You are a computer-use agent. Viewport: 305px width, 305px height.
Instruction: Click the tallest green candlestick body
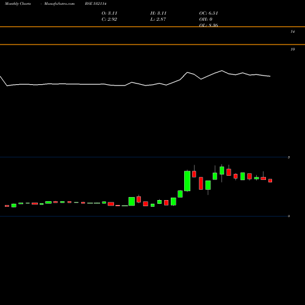(187, 181)
